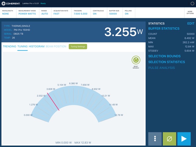Click MIN value 262.2 mW
Screen dimensions: 196x147
(188, 42)
